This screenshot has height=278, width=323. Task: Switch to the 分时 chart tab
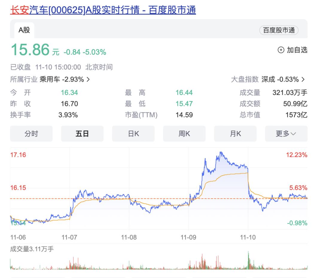(31, 134)
